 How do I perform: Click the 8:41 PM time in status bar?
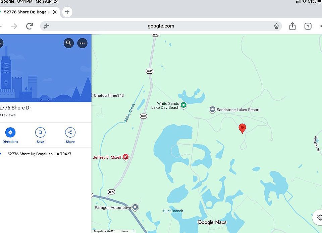pos(25,1)
